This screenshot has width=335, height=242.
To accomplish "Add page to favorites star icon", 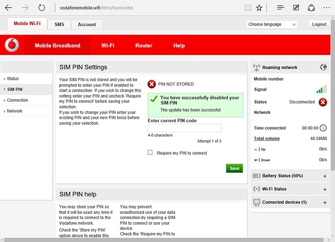I will (260, 8).
